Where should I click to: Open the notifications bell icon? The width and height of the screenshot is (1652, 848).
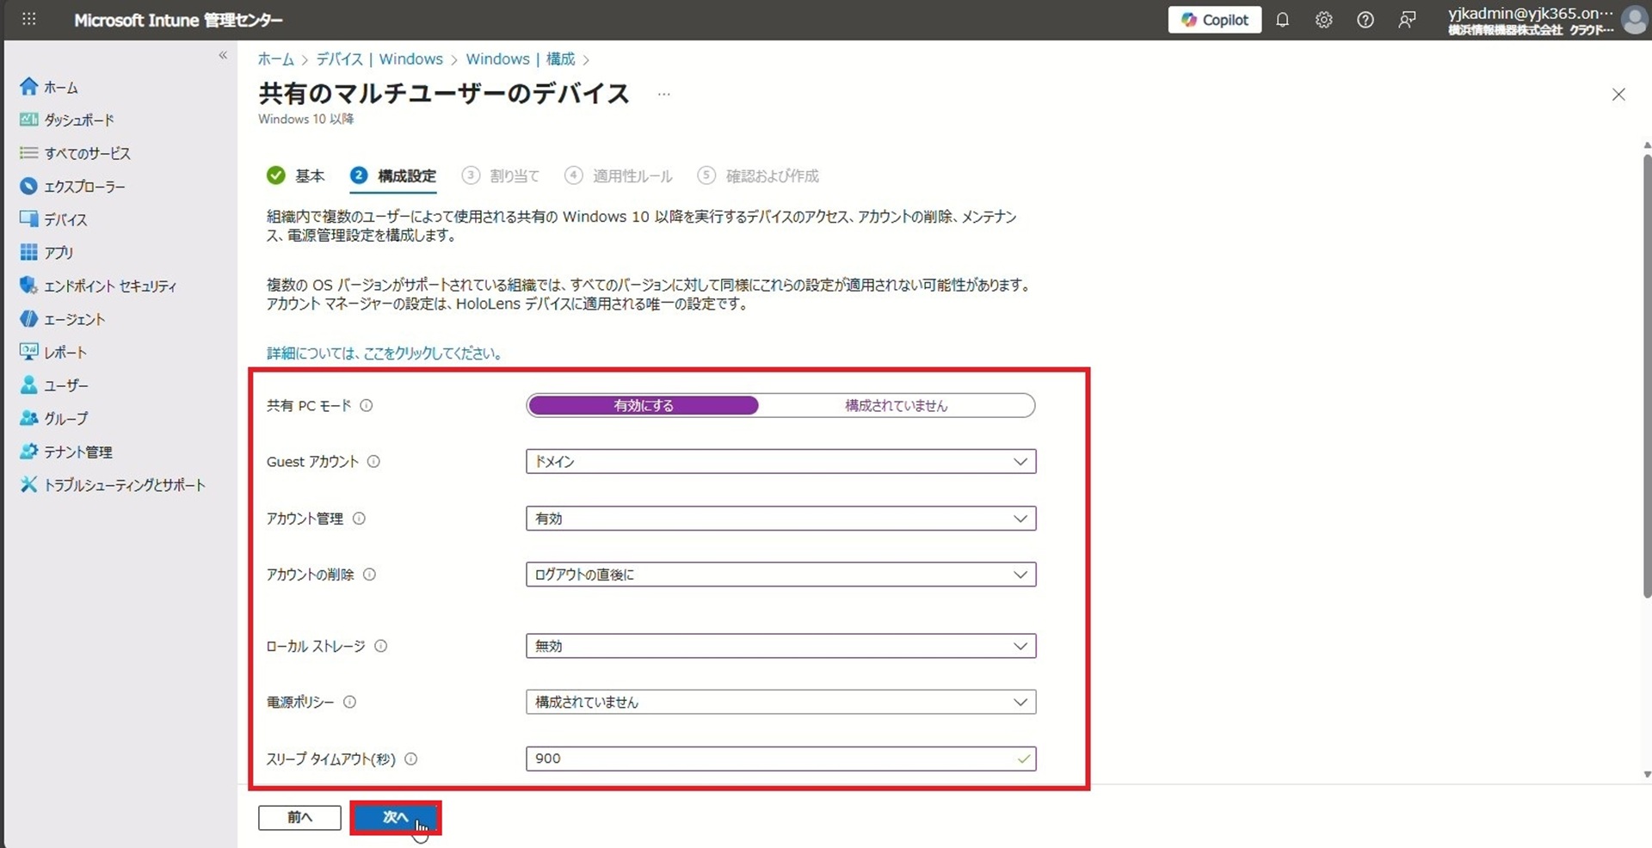point(1282,20)
